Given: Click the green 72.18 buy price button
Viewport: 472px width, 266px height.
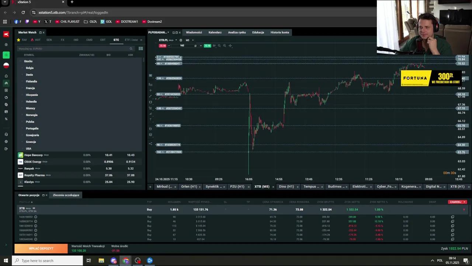Looking at the screenshot, I should tap(207, 46).
